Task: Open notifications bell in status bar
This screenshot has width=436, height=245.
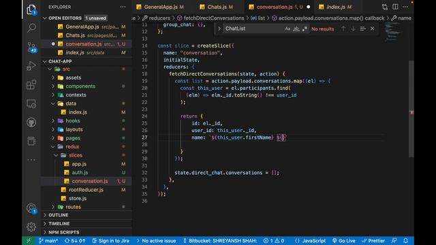Action: (x=406, y=240)
